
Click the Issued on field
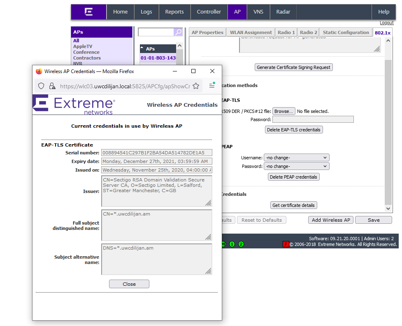[x=157, y=170]
